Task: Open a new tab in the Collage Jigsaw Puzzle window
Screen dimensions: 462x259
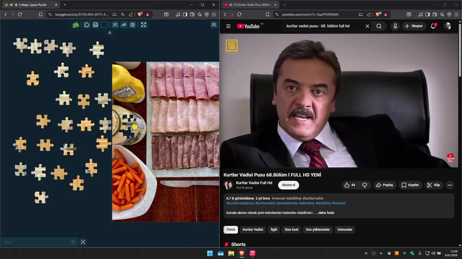Action: pos(65,5)
